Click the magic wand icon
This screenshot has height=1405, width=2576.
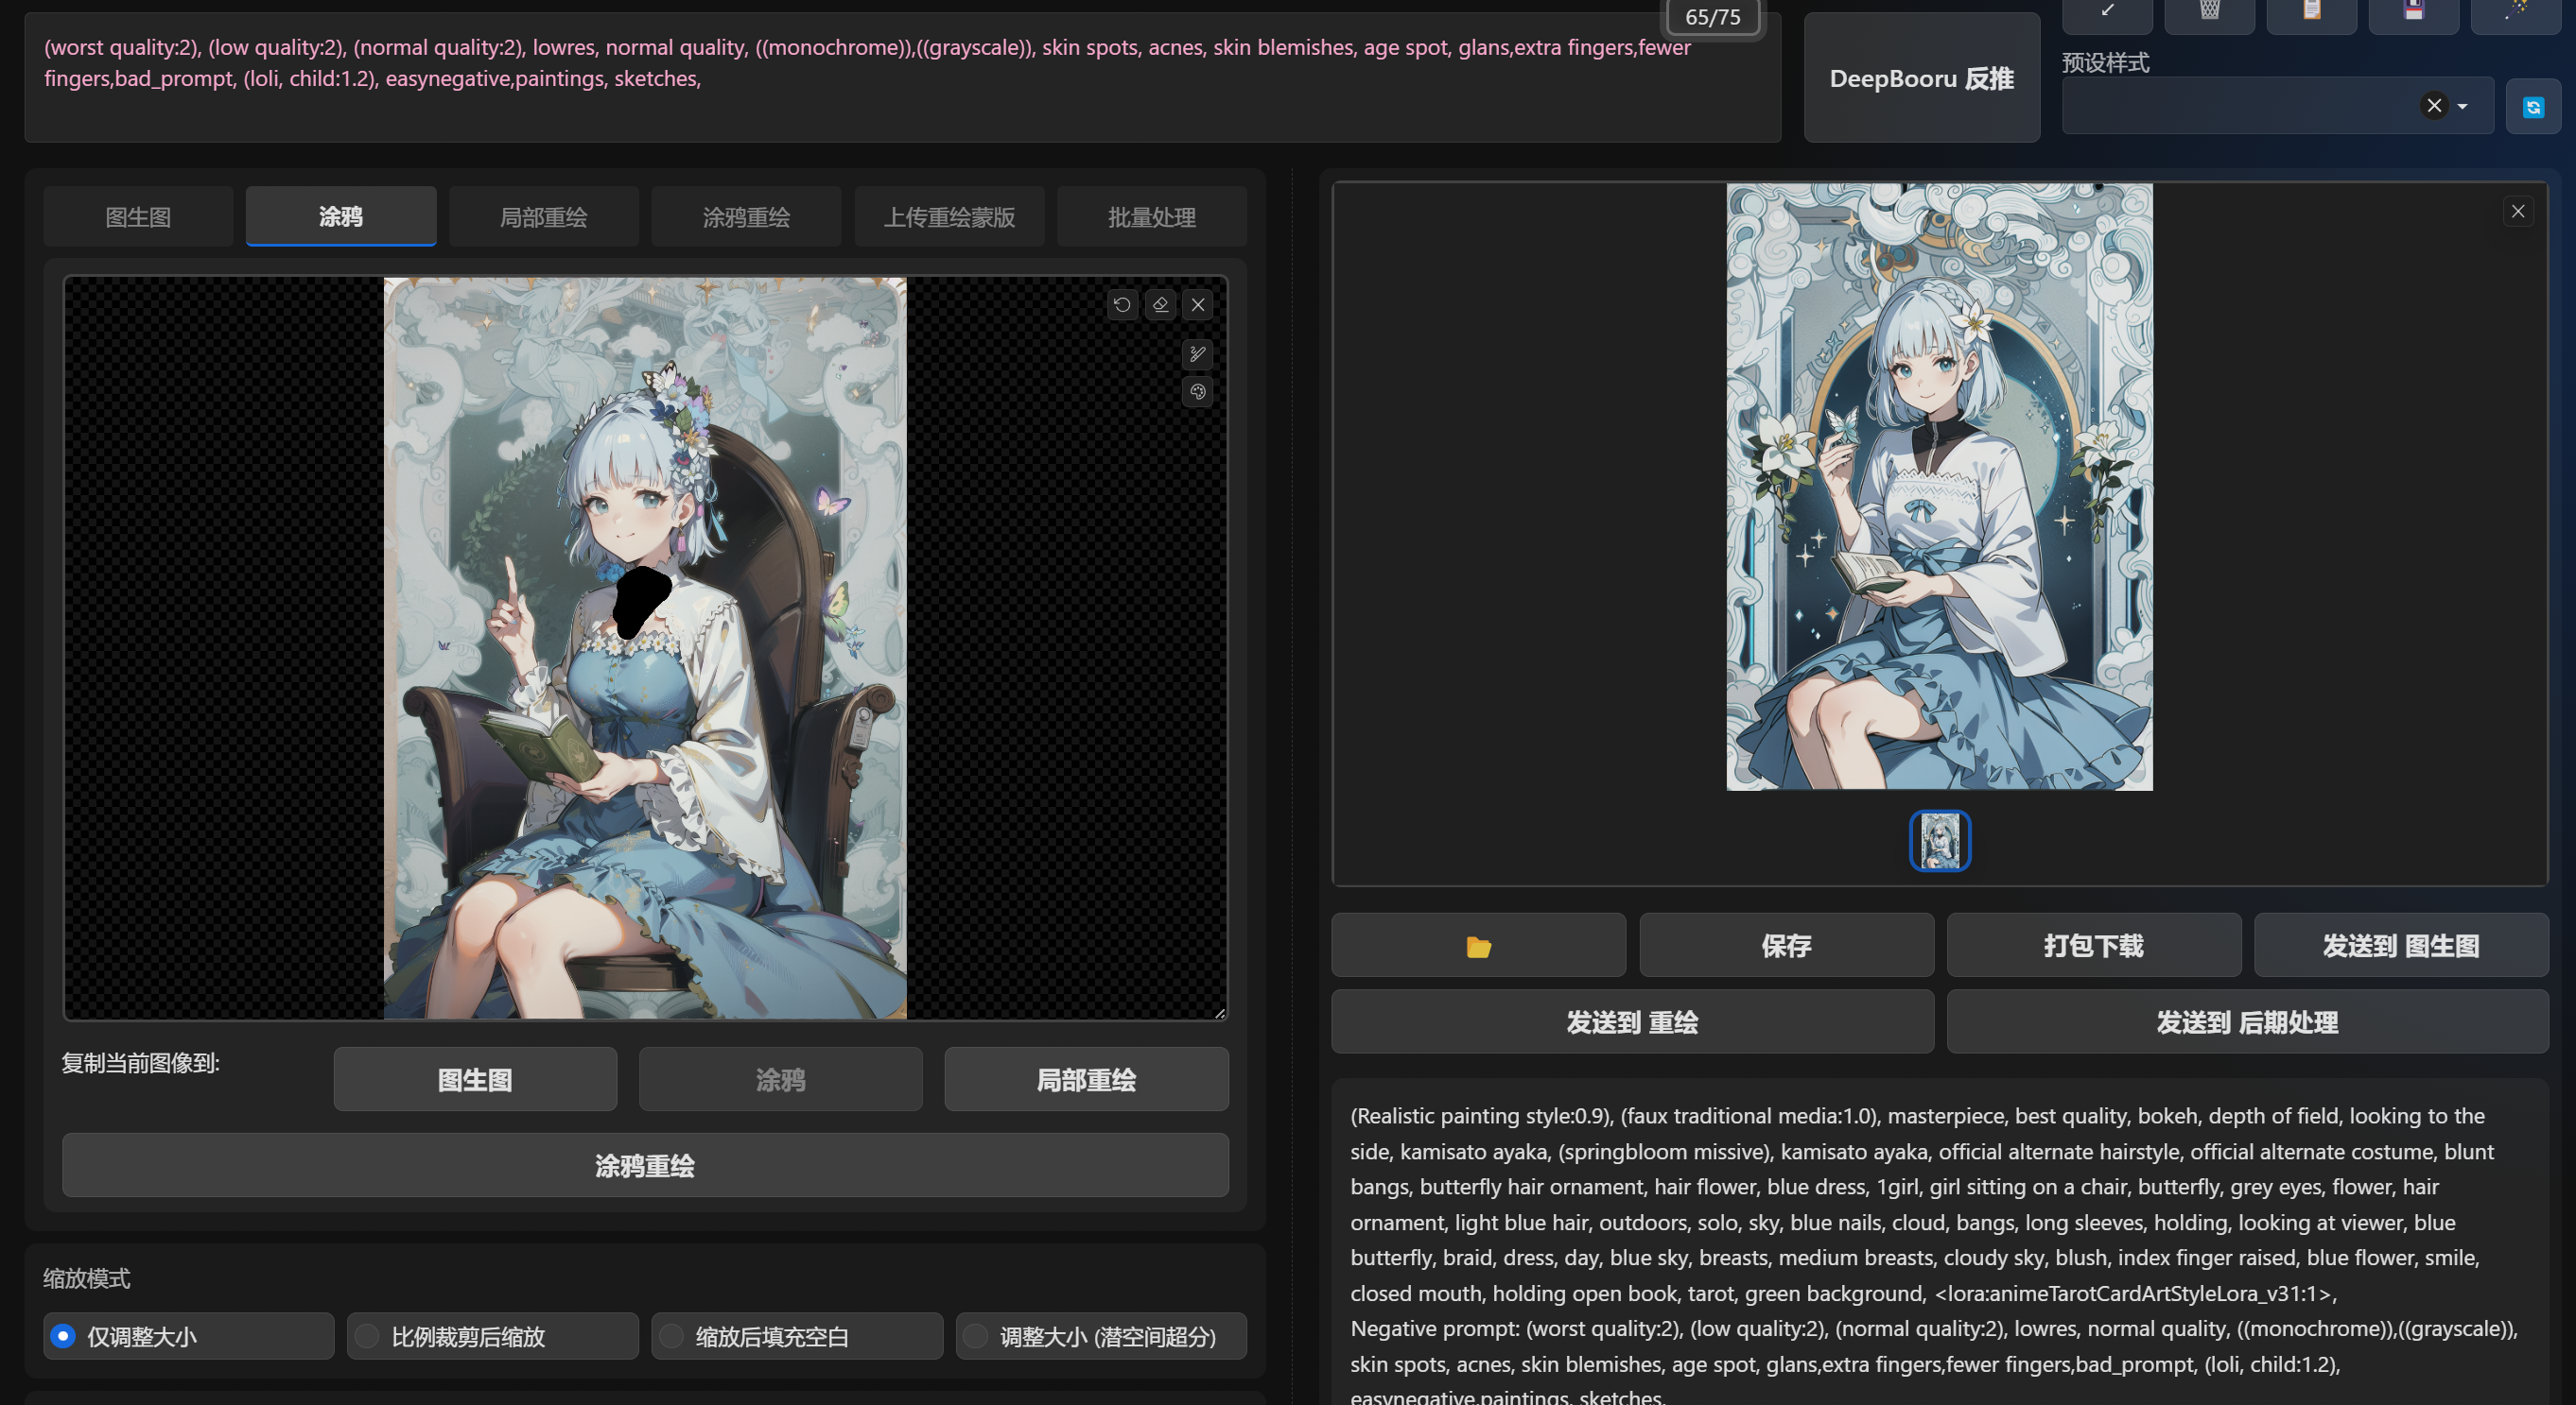point(2516,12)
